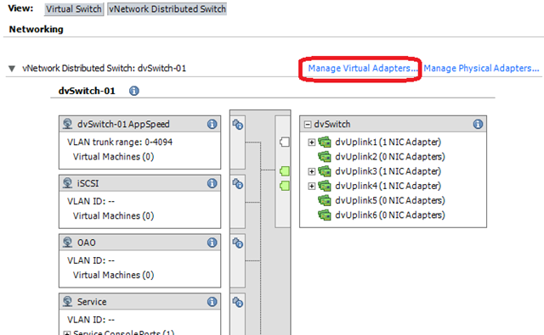
Task: Click the OAO port group network icon
Action: pos(67,243)
